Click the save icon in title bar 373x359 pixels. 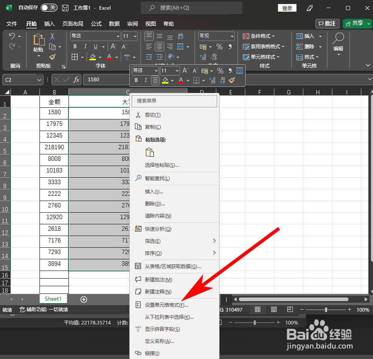click(x=65, y=8)
